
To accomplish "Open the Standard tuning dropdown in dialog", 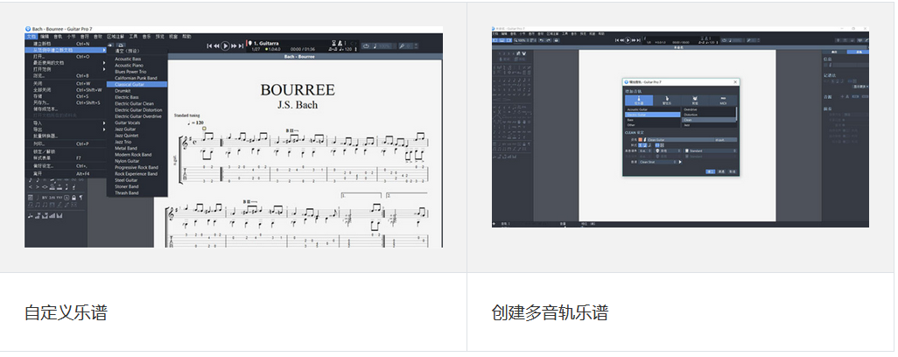I will 711,150.
